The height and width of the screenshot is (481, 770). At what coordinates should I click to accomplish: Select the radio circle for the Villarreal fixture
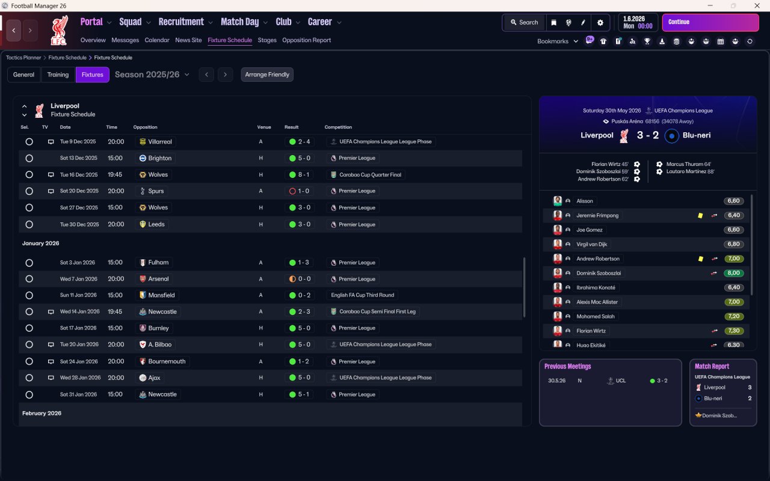click(29, 142)
